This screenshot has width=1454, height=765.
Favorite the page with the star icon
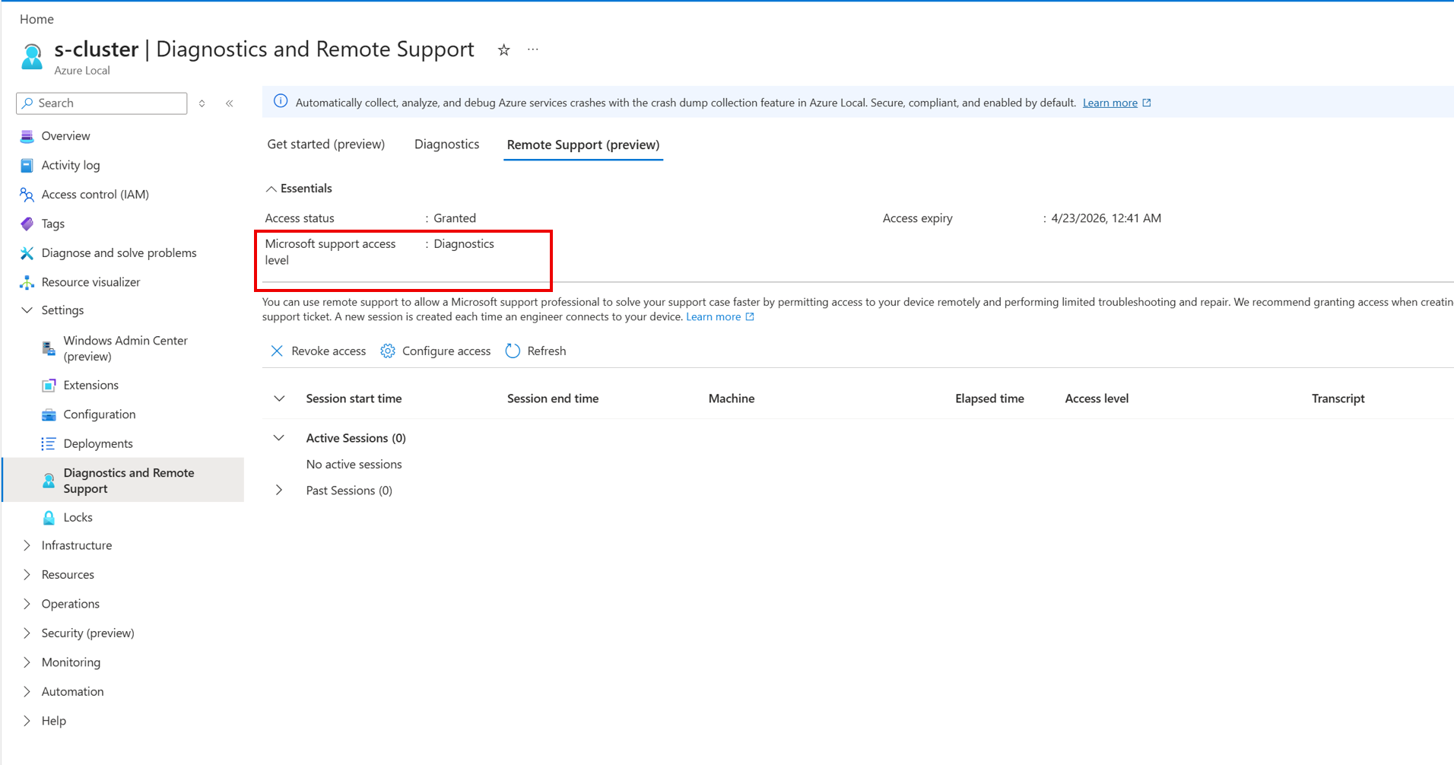(503, 50)
